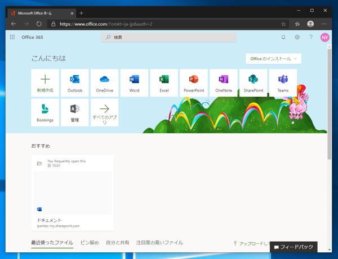
Task: Click the Office 365 header title
Action: [x=32, y=38]
